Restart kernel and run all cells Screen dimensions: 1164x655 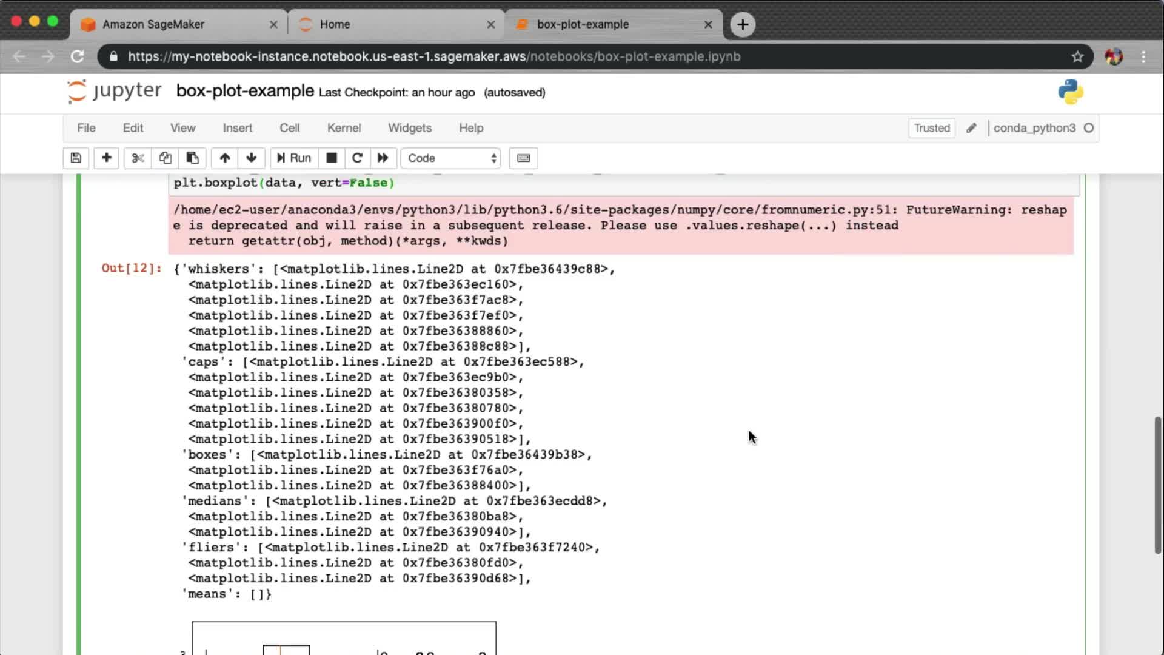pyautogui.click(x=383, y=158)
